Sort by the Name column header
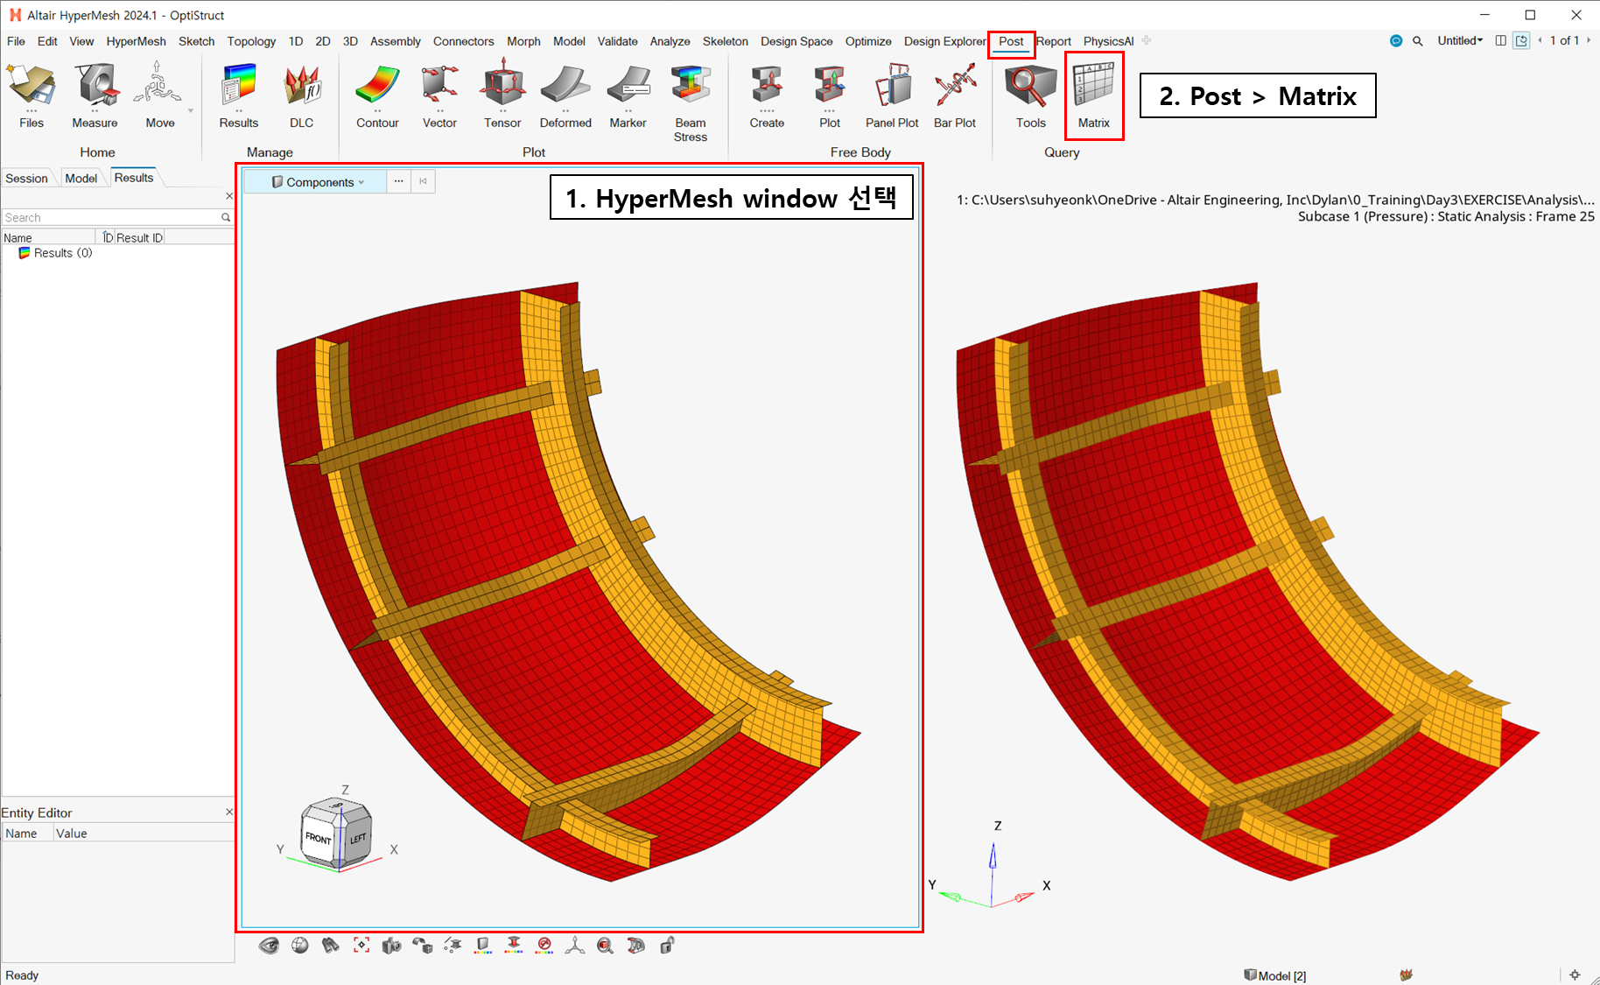This screenshot has width=1600, height=985. (x=48, y=237)
